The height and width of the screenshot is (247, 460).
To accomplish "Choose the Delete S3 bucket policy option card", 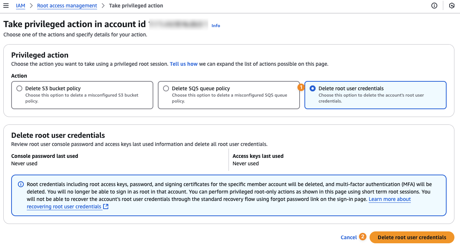I will pos(82,95).
